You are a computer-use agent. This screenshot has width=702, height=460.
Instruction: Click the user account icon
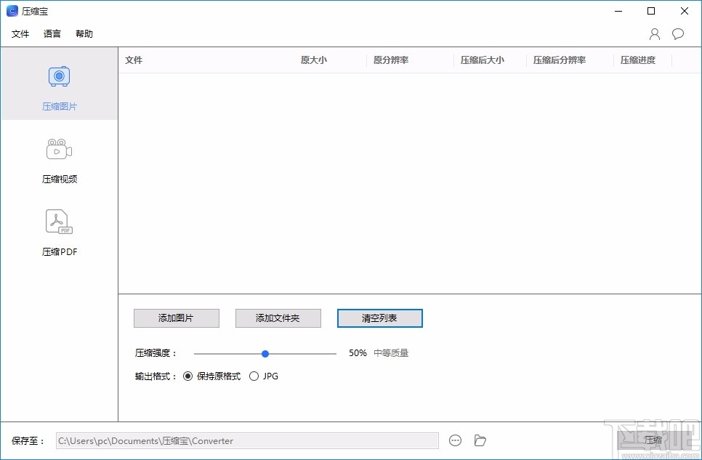653,33
